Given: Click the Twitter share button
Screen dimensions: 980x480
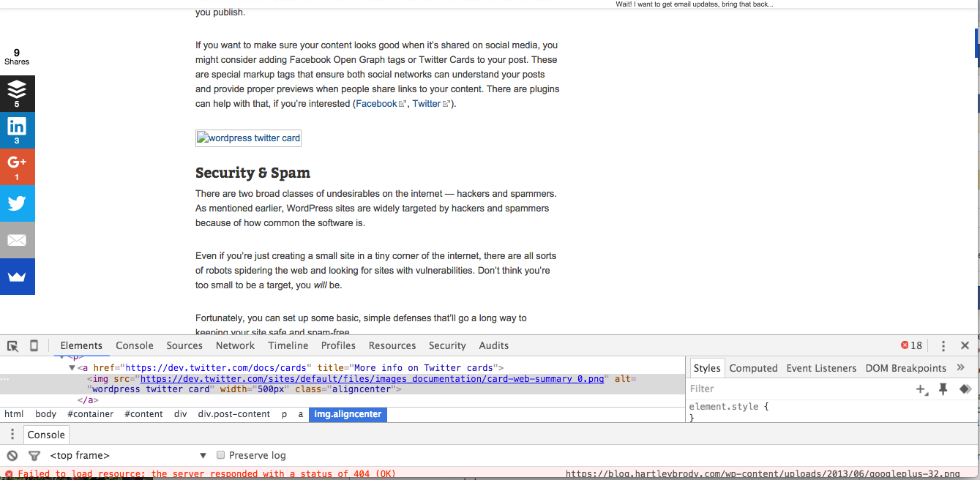Looking at the screenshot, I should coord(17,203).
